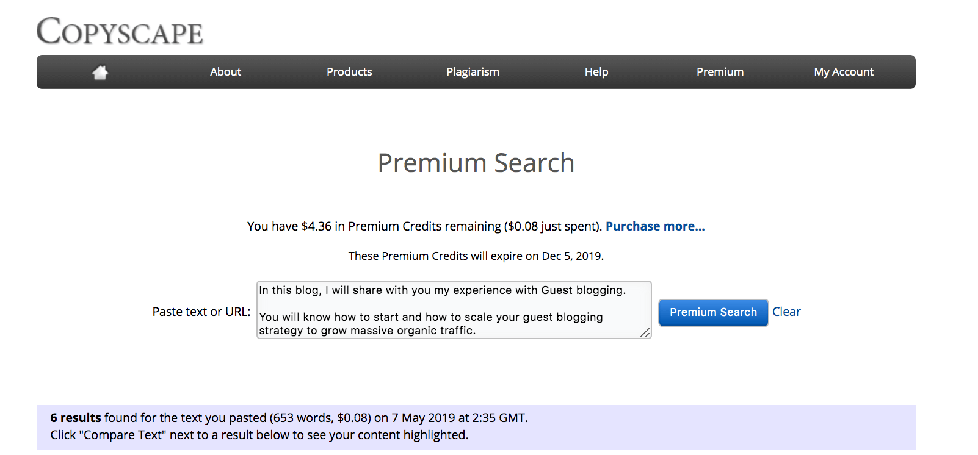This screenshot has height=455, width=978.
Task: Click the "Compare Text" instruction line
Action: [259, 435]
